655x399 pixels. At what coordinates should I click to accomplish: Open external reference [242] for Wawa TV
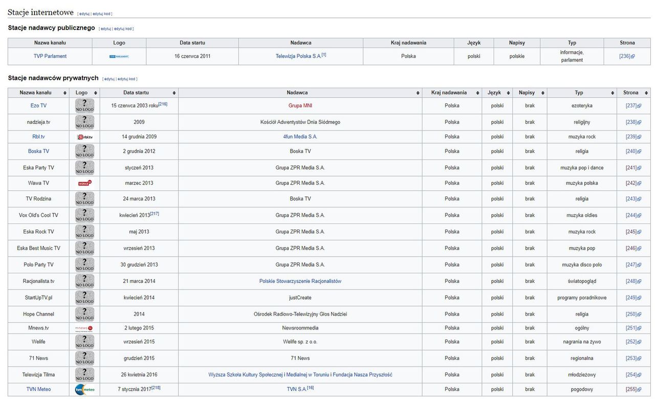634,183
